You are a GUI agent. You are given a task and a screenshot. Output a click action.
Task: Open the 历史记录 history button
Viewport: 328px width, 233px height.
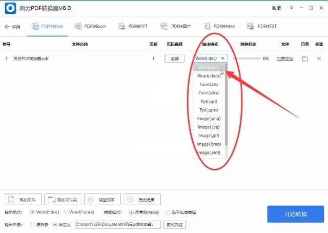[142, 200]
